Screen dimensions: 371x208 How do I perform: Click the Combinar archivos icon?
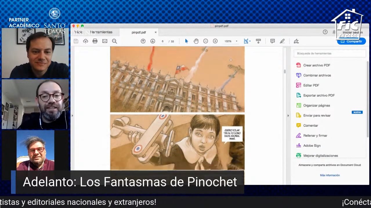coord(298,75)
